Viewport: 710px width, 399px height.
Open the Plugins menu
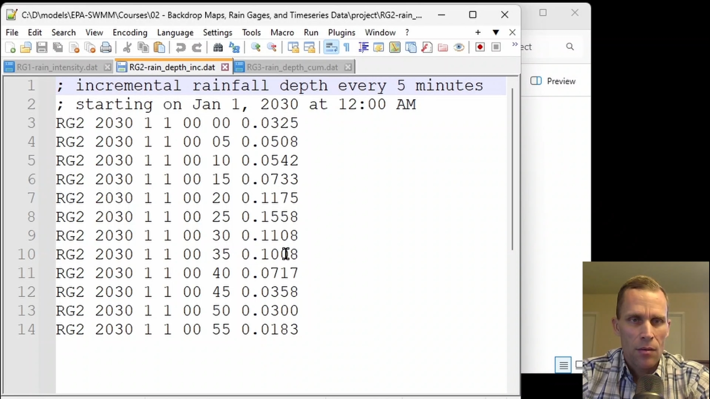click(342, 32)
